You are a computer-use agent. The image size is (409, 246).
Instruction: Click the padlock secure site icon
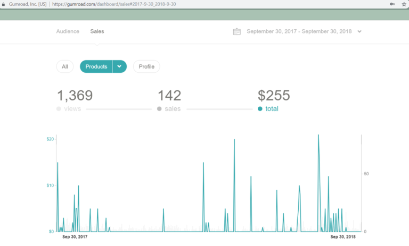(4, 4)
